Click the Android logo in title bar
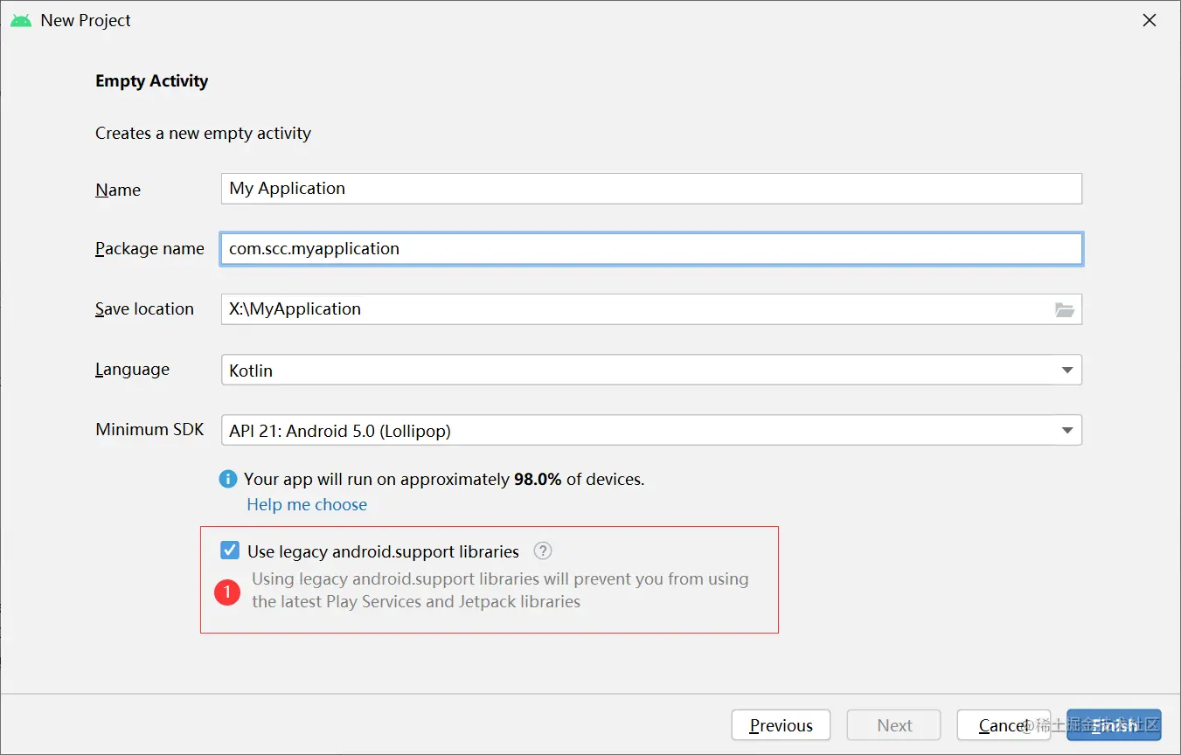This screenshot has width=1181, height=755. [x=21, y=20]
